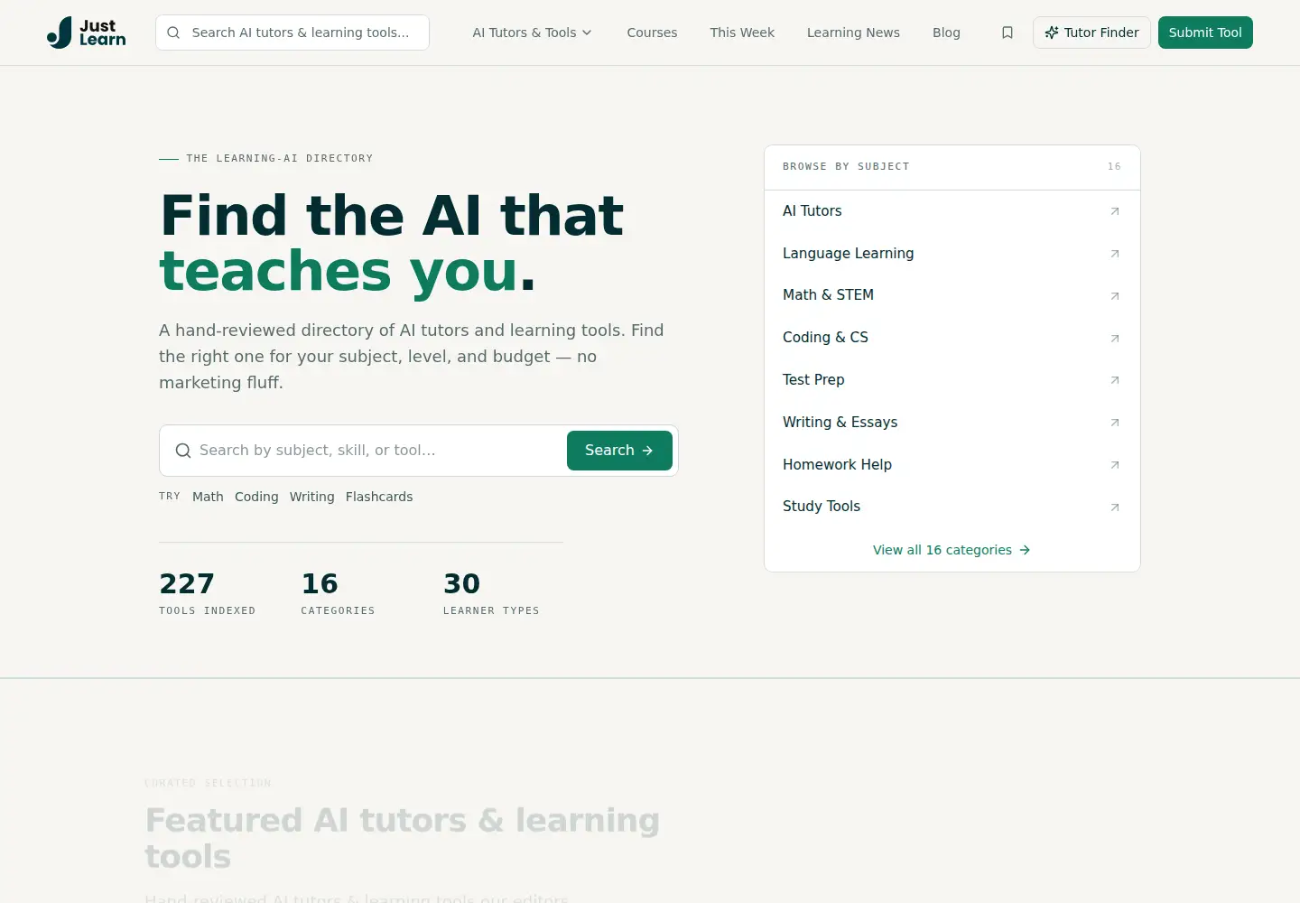This screenshot has height=903, width=1300.
Task: Click the sparkle icon on Tutor Finder
Action: click(1052, 33)
